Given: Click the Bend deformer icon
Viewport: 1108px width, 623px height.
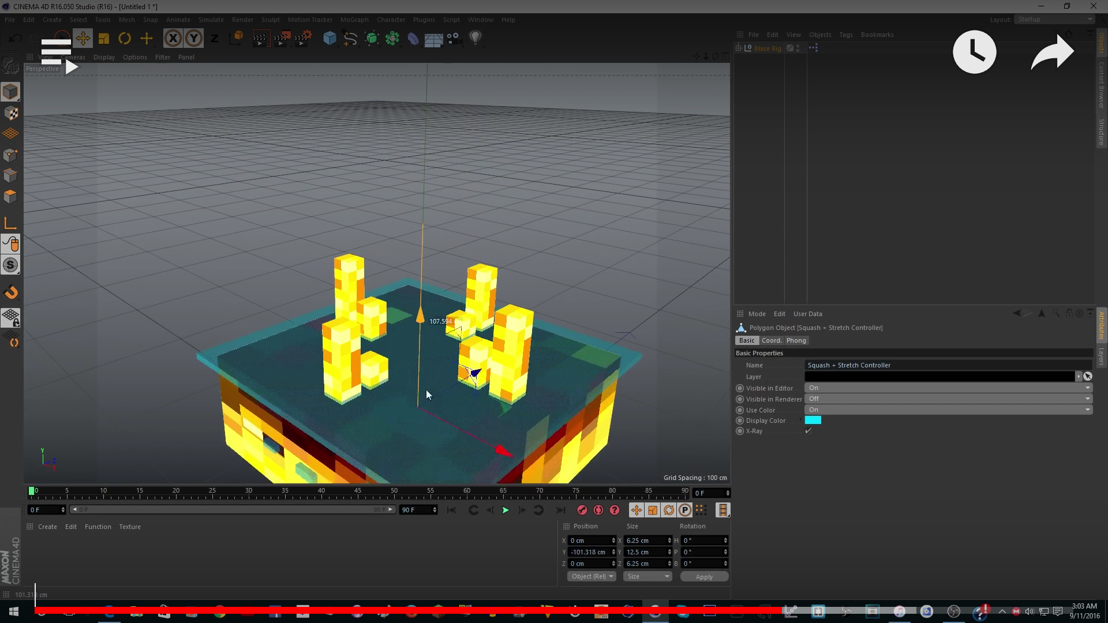Looking at the screenshot, I should pos(413,39).
